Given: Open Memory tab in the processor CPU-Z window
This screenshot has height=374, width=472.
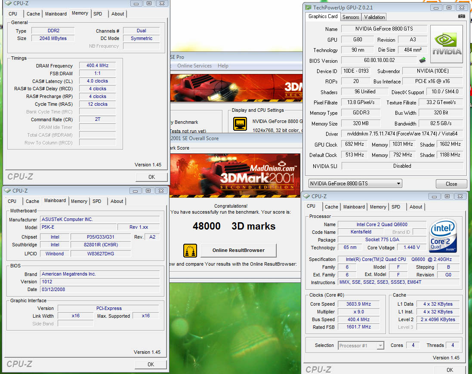Looking at the screenshot, I should coord(378,207).
